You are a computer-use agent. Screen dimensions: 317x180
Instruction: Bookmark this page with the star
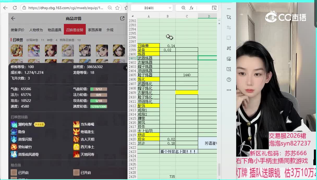pyautogui.click(x=117, y=8)
